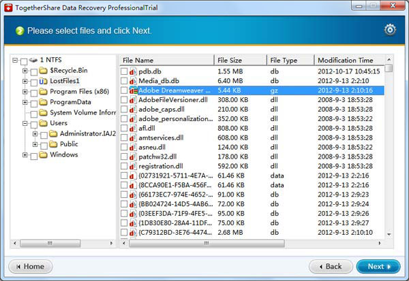The height and width of the screenshot is (281, 409).
Task: Click the AdobeFileVersioner.dll file icon
Action: tap(133, 100)
